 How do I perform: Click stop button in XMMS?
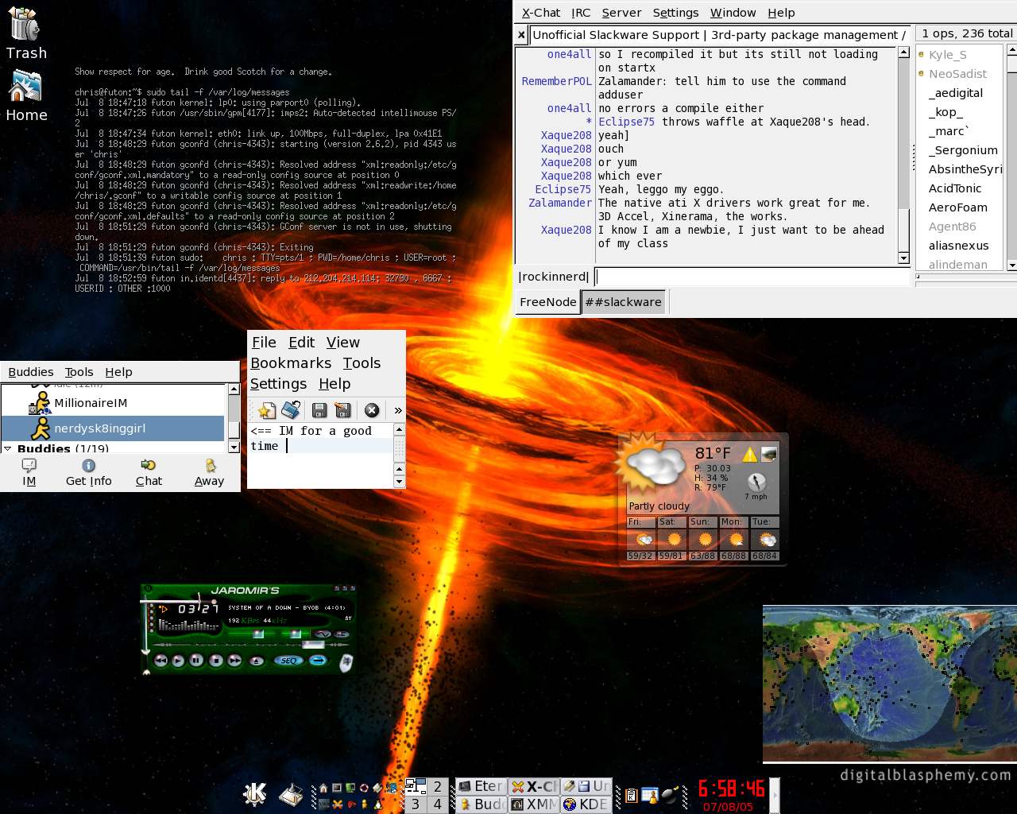click(x=216, y=661)
